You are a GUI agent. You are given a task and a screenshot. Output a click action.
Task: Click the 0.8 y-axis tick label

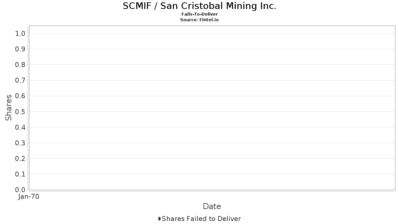point(20,65)
